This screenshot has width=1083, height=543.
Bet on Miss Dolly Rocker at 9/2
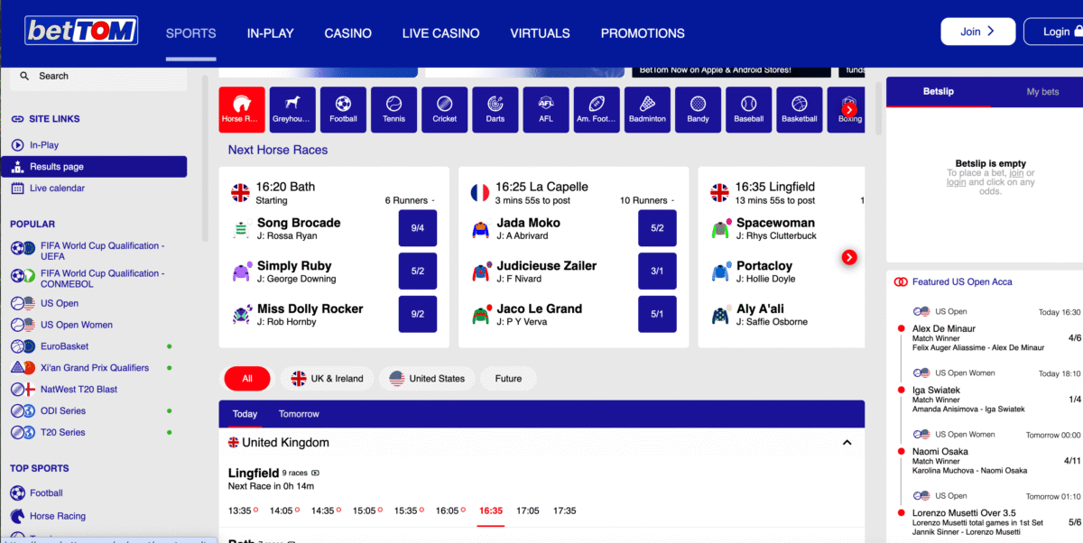point(418,314)
